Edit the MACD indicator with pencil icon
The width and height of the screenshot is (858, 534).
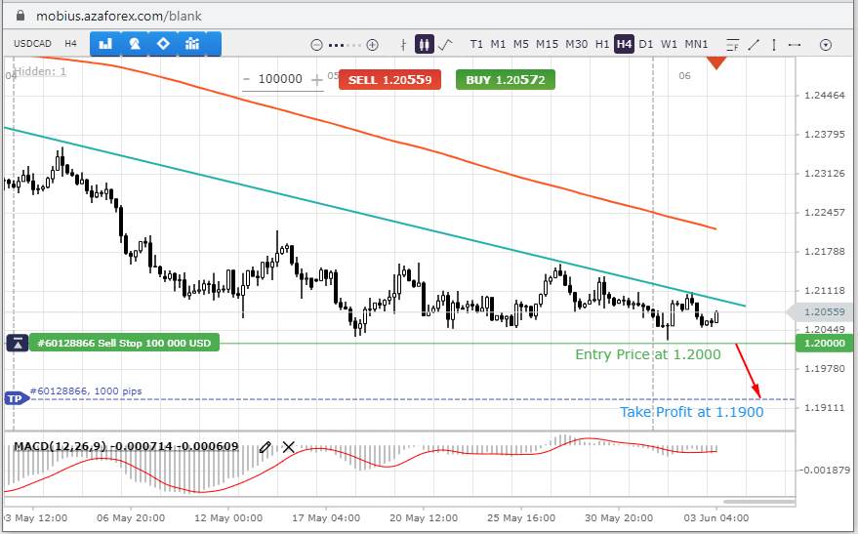pyautogui.click(x=266, y=447)
